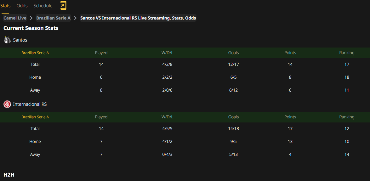Select Santos Home row label
The height and width of the screenshot is (181, 370).
click(x=35, y=77)
